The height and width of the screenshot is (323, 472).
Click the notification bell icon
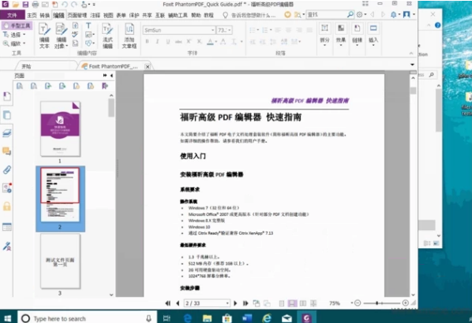(x=393, y=14)
